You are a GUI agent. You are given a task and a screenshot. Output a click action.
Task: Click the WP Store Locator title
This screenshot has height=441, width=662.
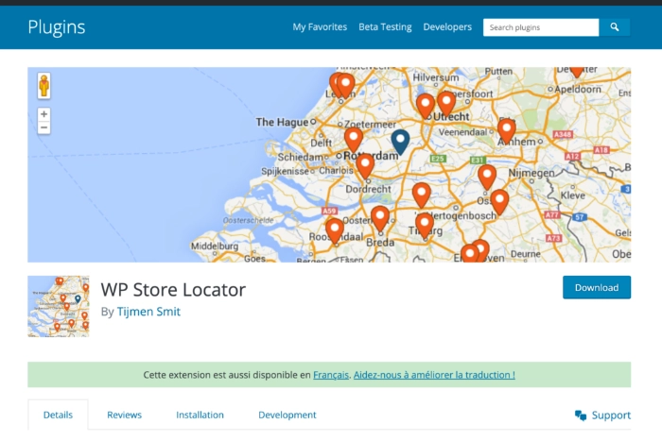[173, 290]
